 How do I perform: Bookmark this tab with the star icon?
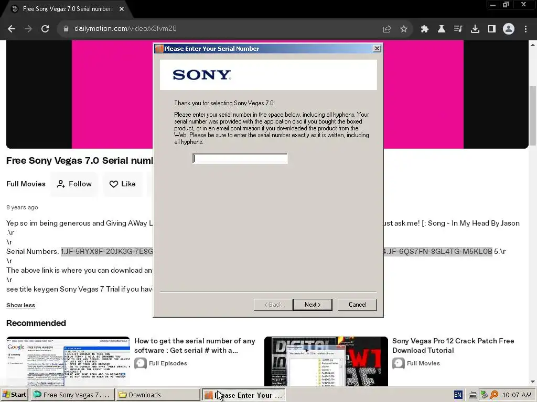(x=404, y=29)
